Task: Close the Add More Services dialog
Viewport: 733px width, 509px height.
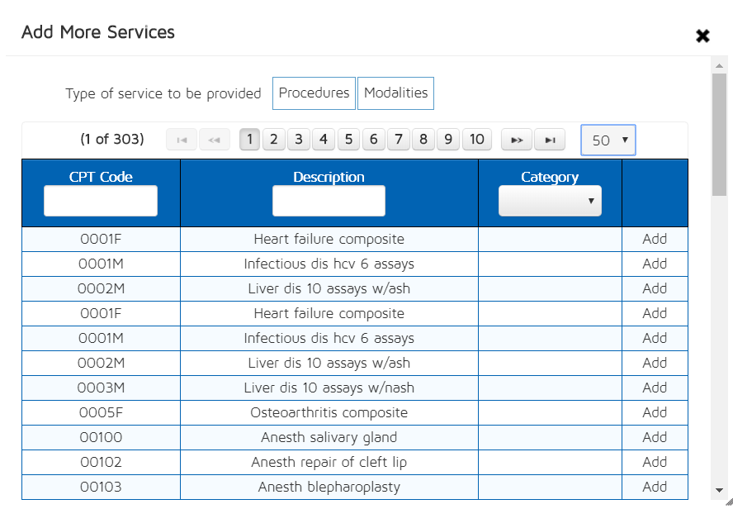Action: 702,36
